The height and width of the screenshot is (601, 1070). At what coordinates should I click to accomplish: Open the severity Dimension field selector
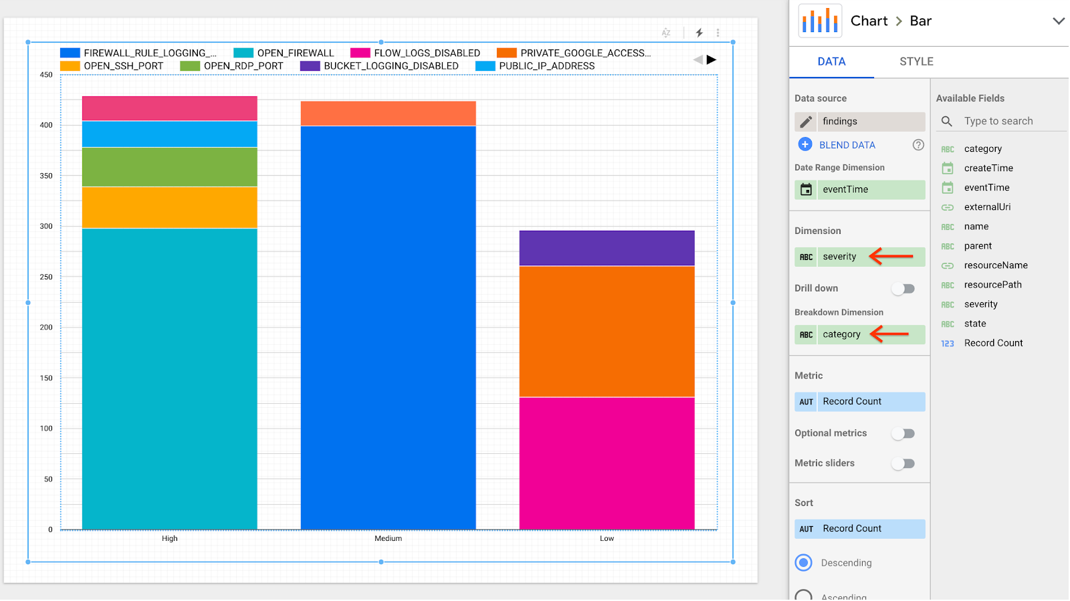click(x=839, y=257)
